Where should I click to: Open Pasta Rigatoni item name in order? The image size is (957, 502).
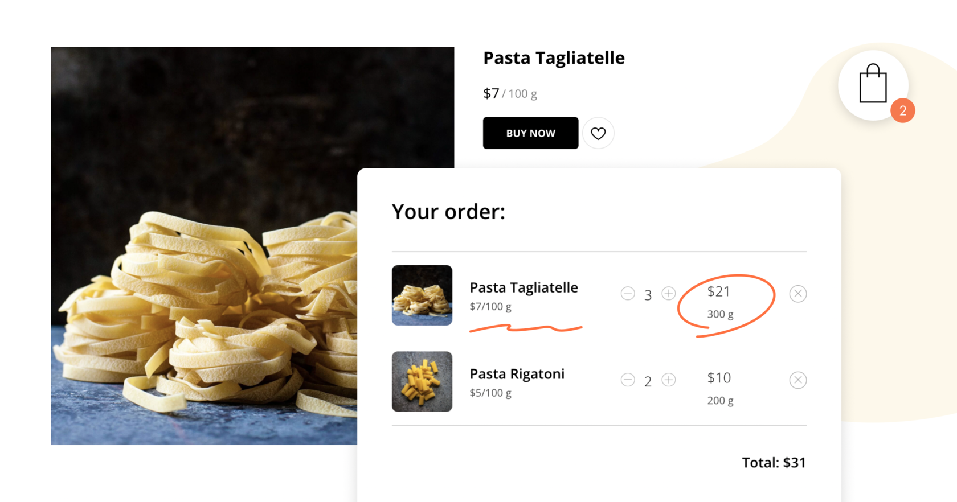point(517,374)
